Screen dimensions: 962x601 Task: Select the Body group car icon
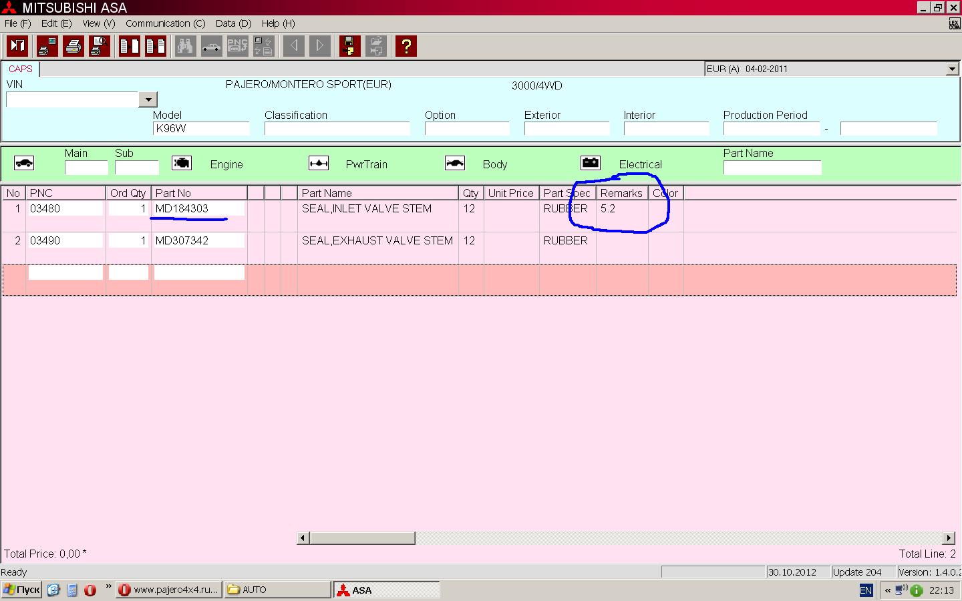(455, 164)
